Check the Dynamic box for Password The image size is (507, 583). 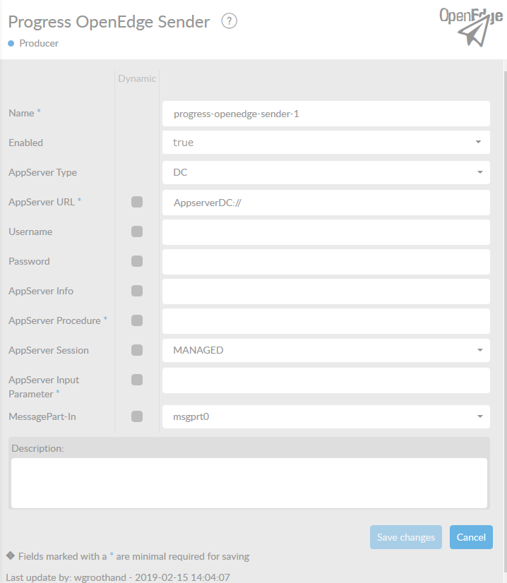tap(137, 261)
